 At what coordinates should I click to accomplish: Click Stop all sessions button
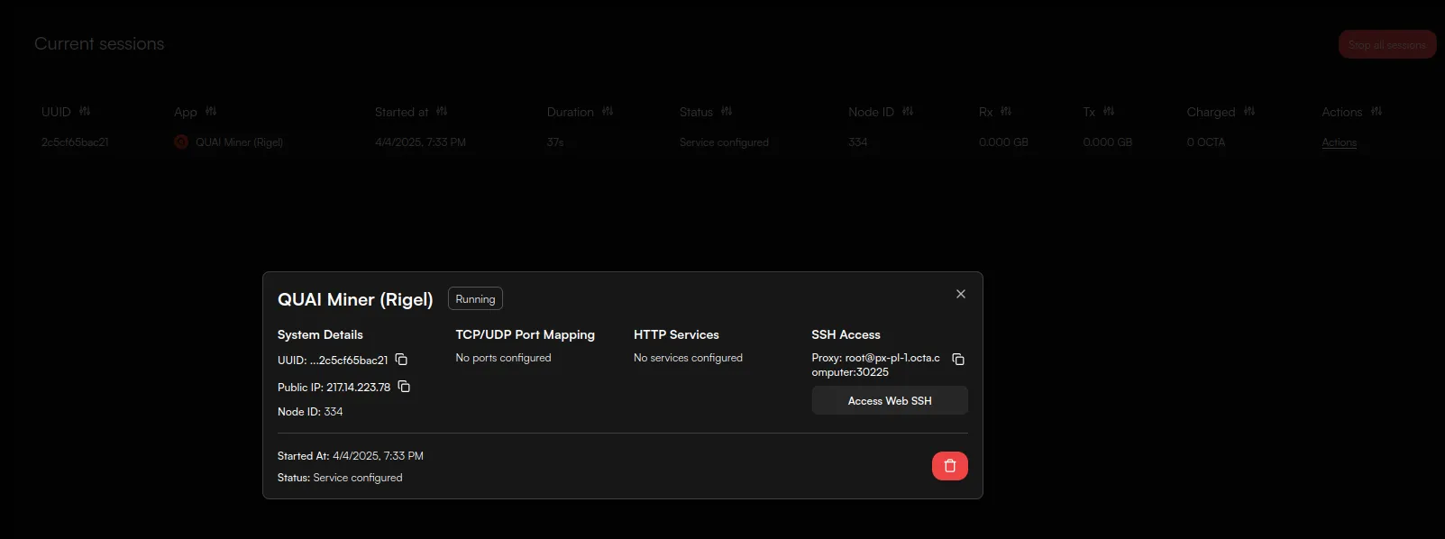1387,44
